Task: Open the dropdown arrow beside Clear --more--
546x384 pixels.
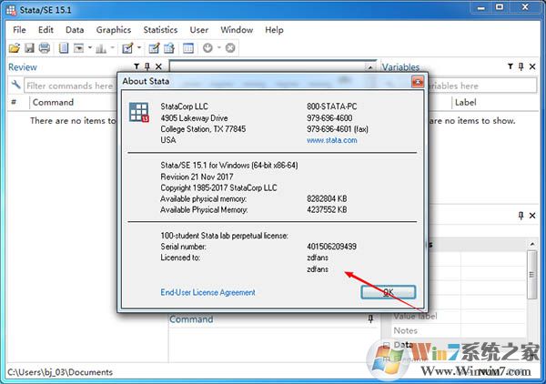Action: tap(219, 47)
